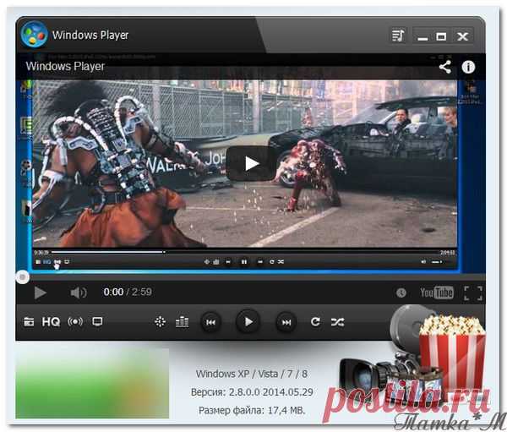Toggle HQ quality mode

pos(51,321)
